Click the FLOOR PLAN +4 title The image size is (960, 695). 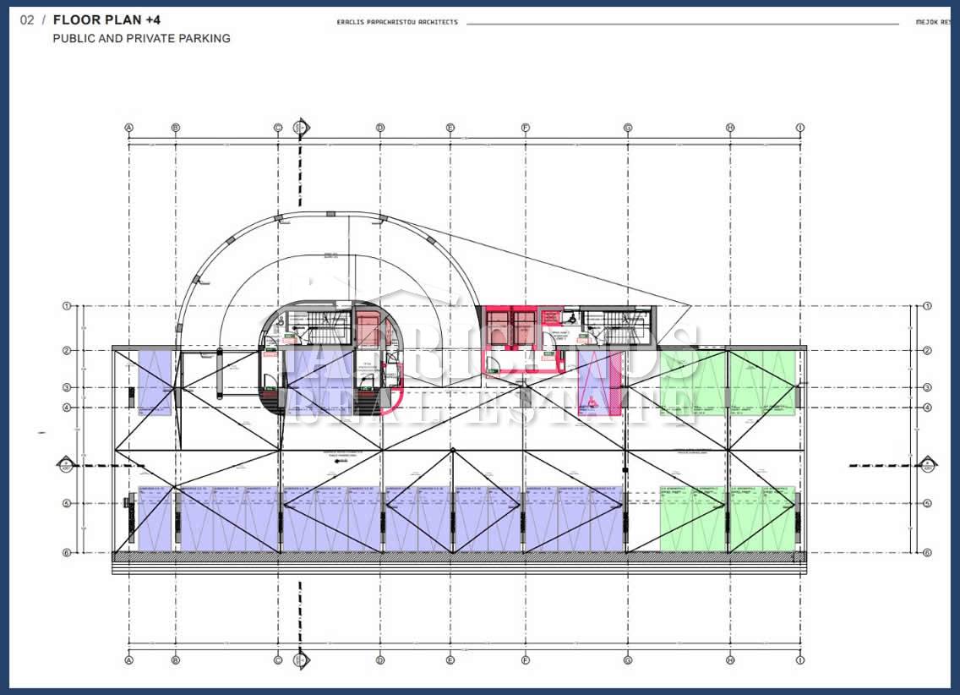click(106, 19)
